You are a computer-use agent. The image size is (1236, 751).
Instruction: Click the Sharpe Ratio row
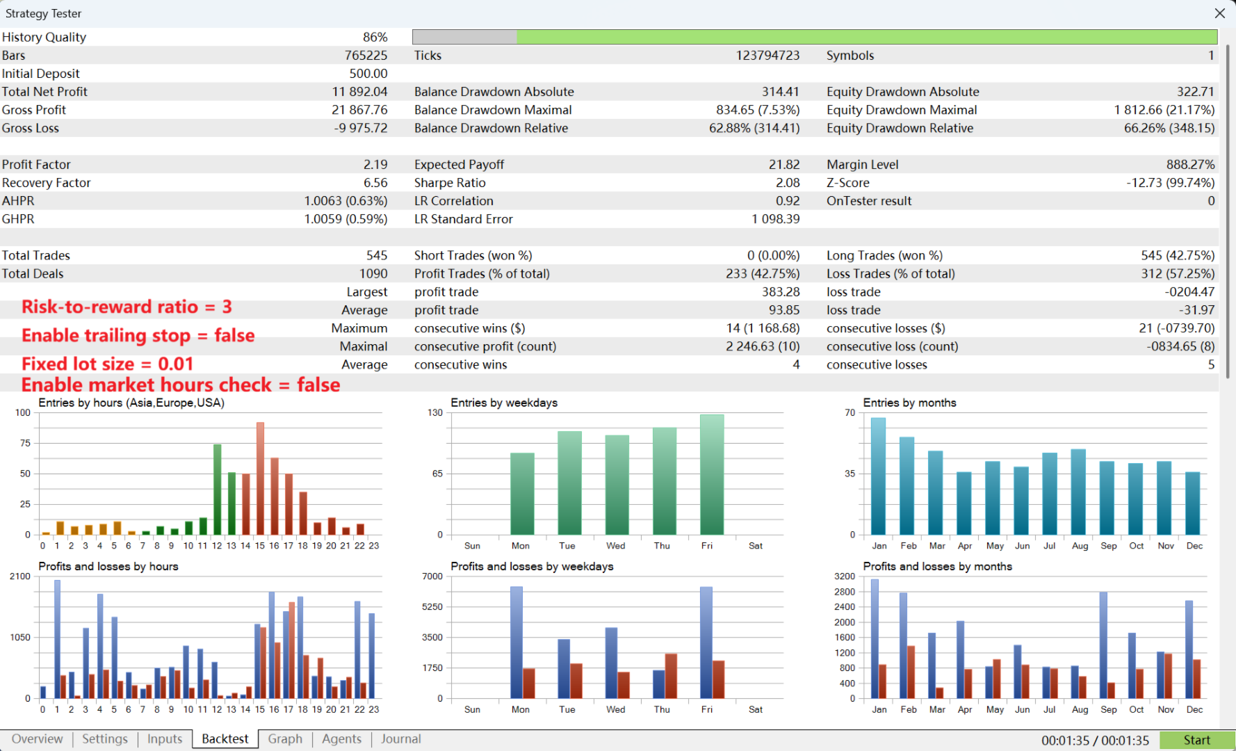(607, 183)
